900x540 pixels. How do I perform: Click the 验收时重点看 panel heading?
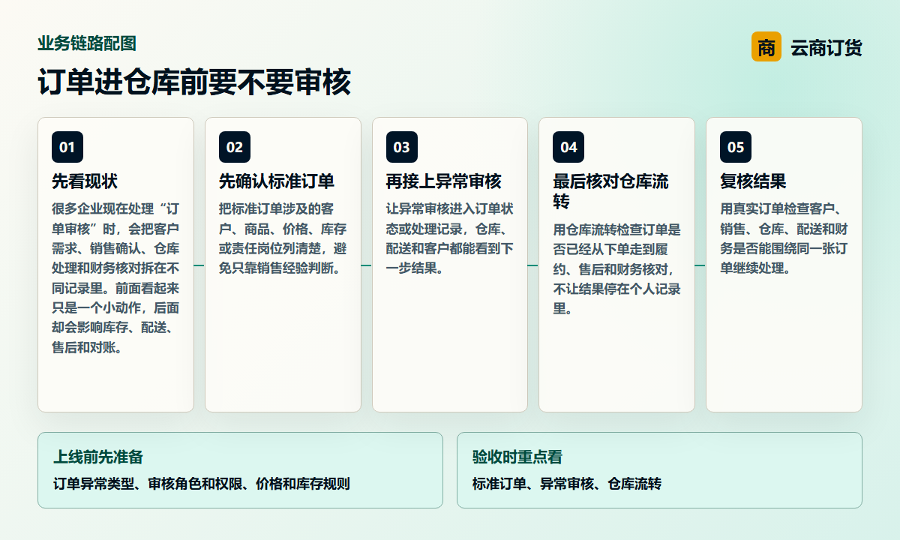(x=517, y=457)
